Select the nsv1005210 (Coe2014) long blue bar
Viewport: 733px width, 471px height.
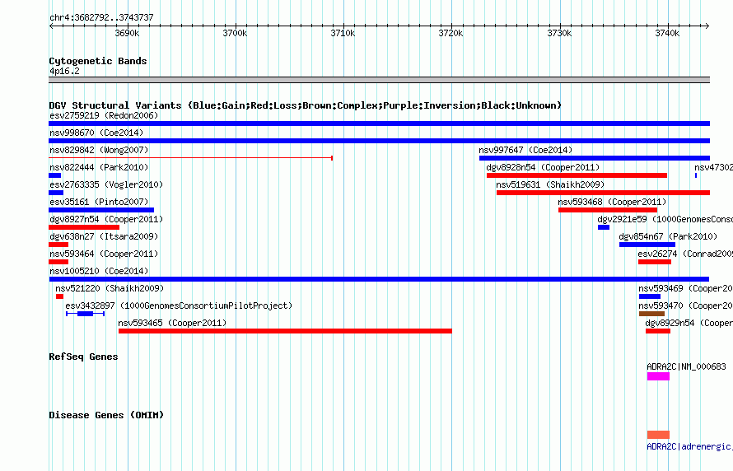tap(379, 279)
